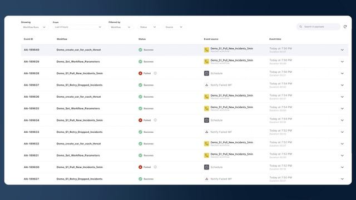Click the yellow nested-workflow source icon for AA-189632
356x200 pixels.
click(206, 143)
